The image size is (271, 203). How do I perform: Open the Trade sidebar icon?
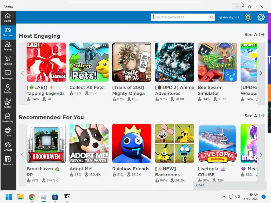(x=8, y=132)
